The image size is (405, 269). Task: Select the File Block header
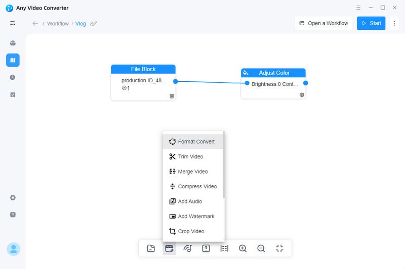(143, 69)
